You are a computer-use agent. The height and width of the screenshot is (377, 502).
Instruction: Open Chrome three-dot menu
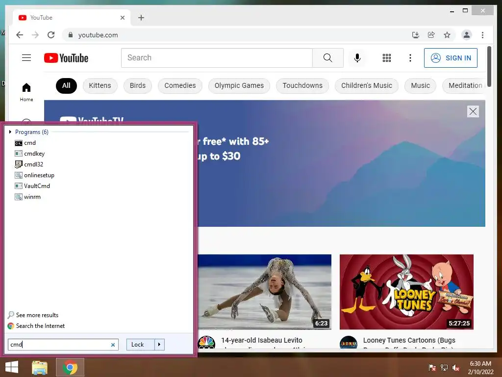click(482, 35)
